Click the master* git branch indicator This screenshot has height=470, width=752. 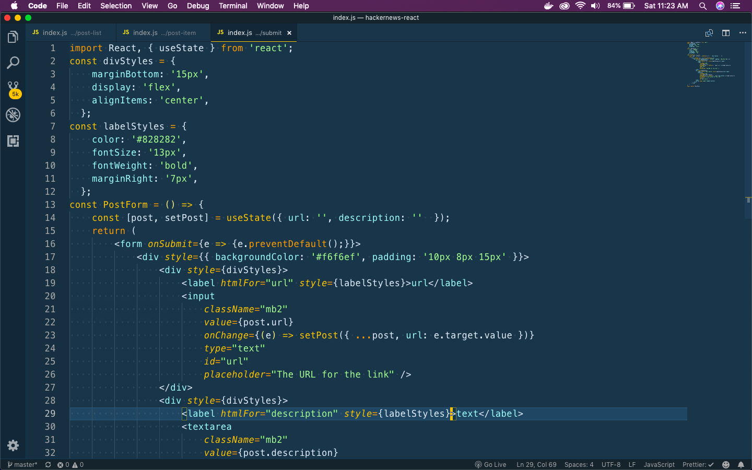click(22, 464)
